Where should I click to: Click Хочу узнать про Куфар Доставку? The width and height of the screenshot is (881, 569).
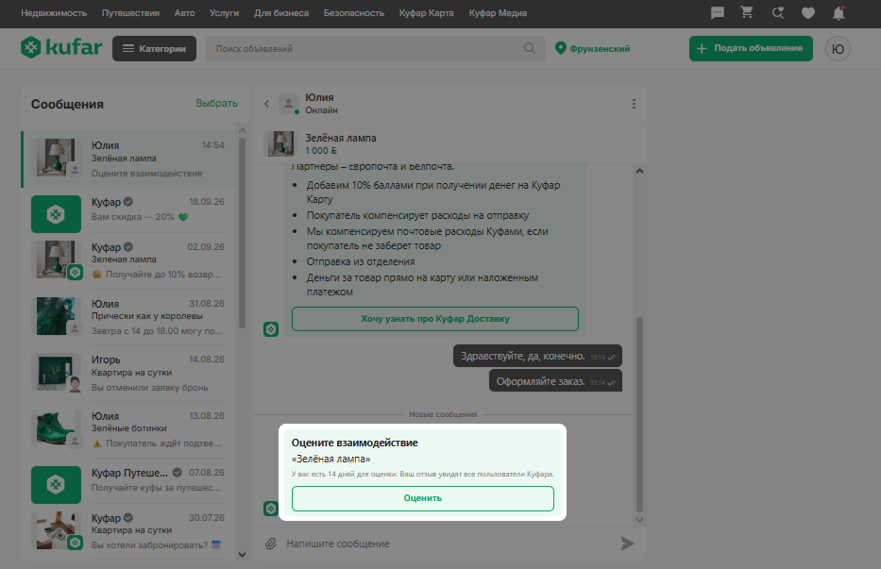[x=435, y=319]
